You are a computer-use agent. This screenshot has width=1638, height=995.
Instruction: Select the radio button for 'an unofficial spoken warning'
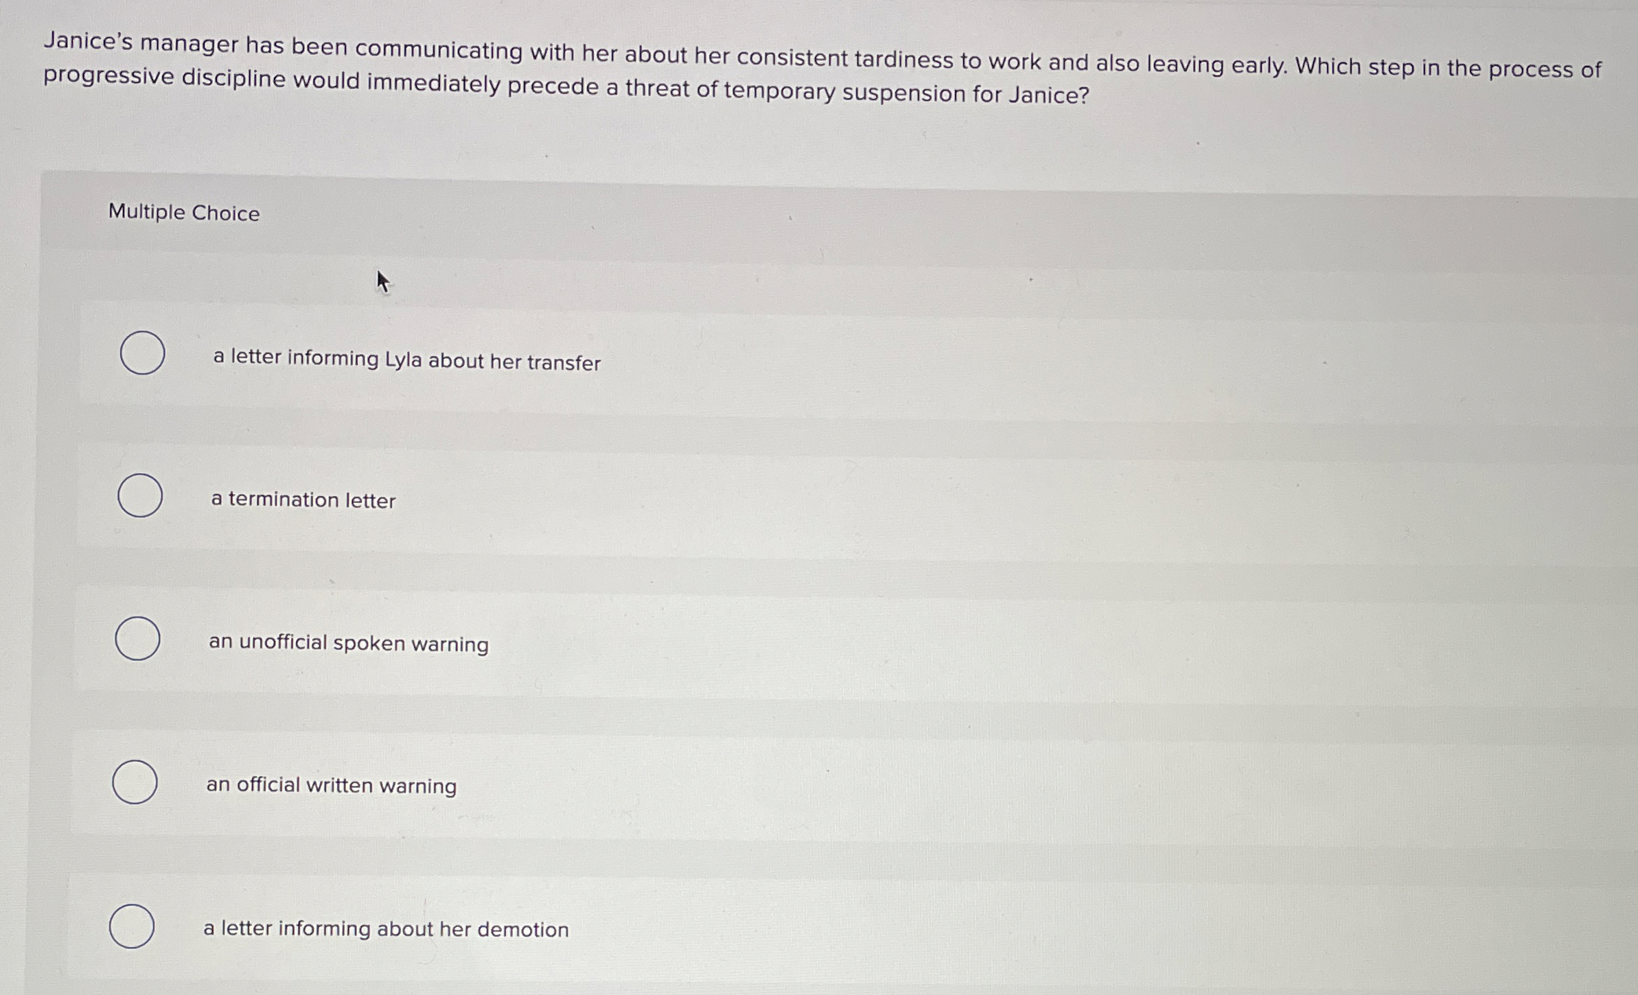click(137, 639)
